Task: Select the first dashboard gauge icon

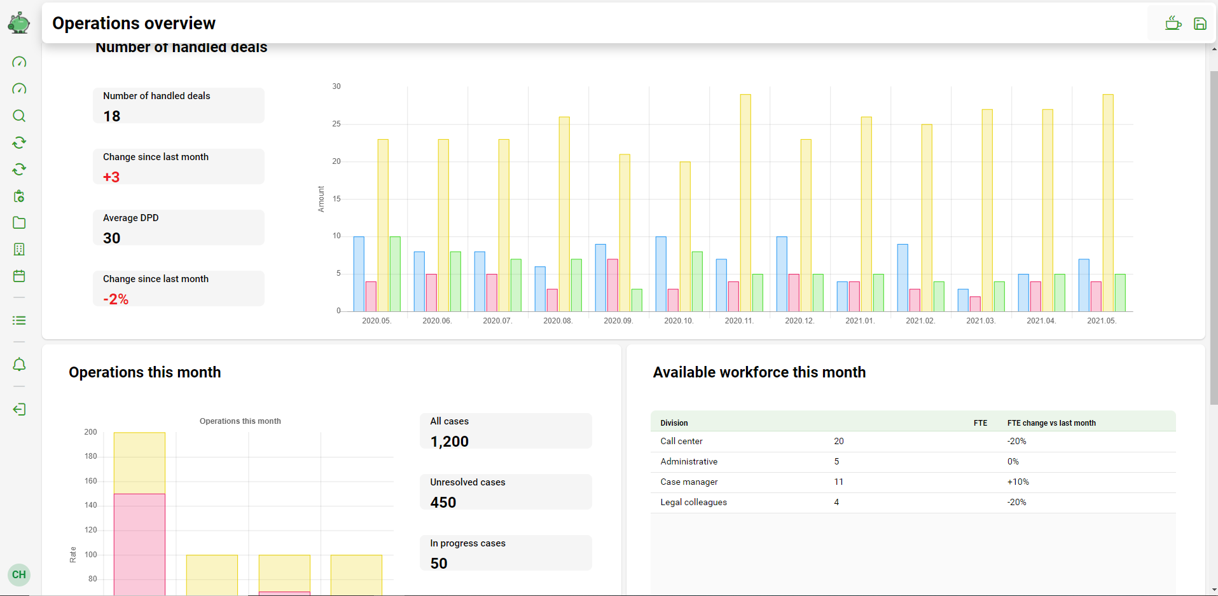Action: (x=19, y=62)
